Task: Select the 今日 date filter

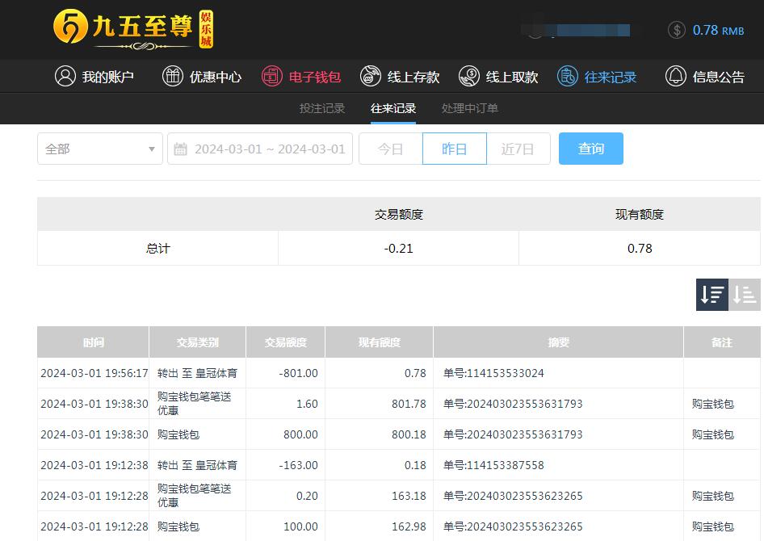Action: click(391, 149)
